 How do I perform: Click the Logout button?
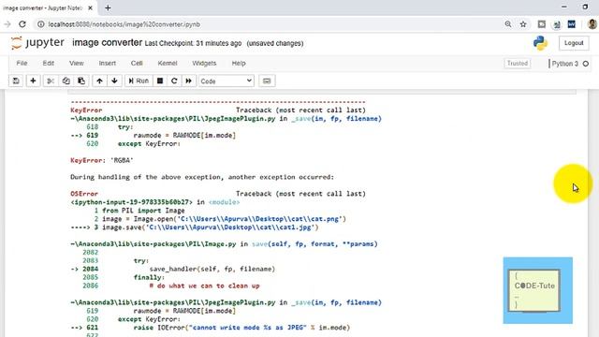click(x=574, y=43)
